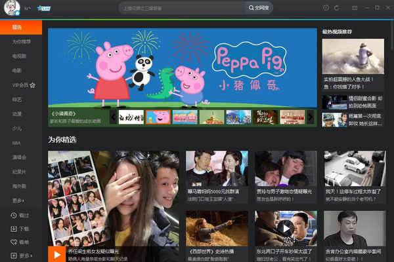Click the VIP crown icon in sidebar
Viewport: 394px width, 262px height.
[x=32, y=85]
